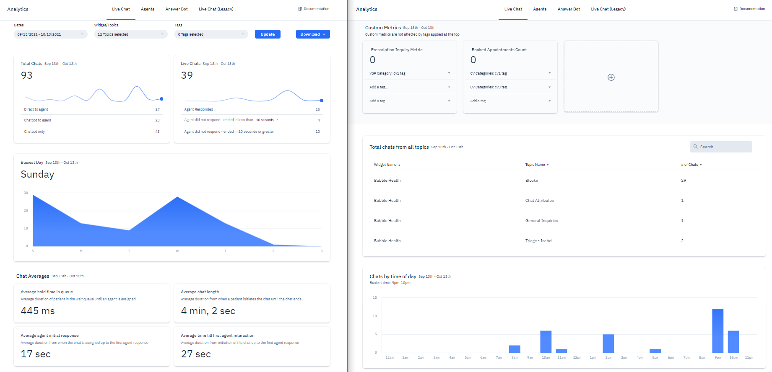
Task: Click the Chatbot to agent row
Action: [x=92, y=120]
